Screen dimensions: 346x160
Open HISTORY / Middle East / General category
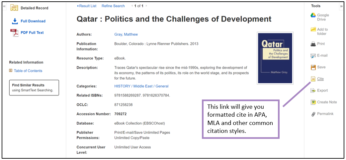click(141, 86)
